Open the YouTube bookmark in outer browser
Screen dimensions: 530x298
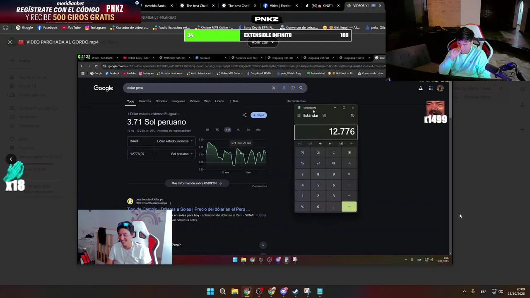pyautogui.click(x=71, y=28)
